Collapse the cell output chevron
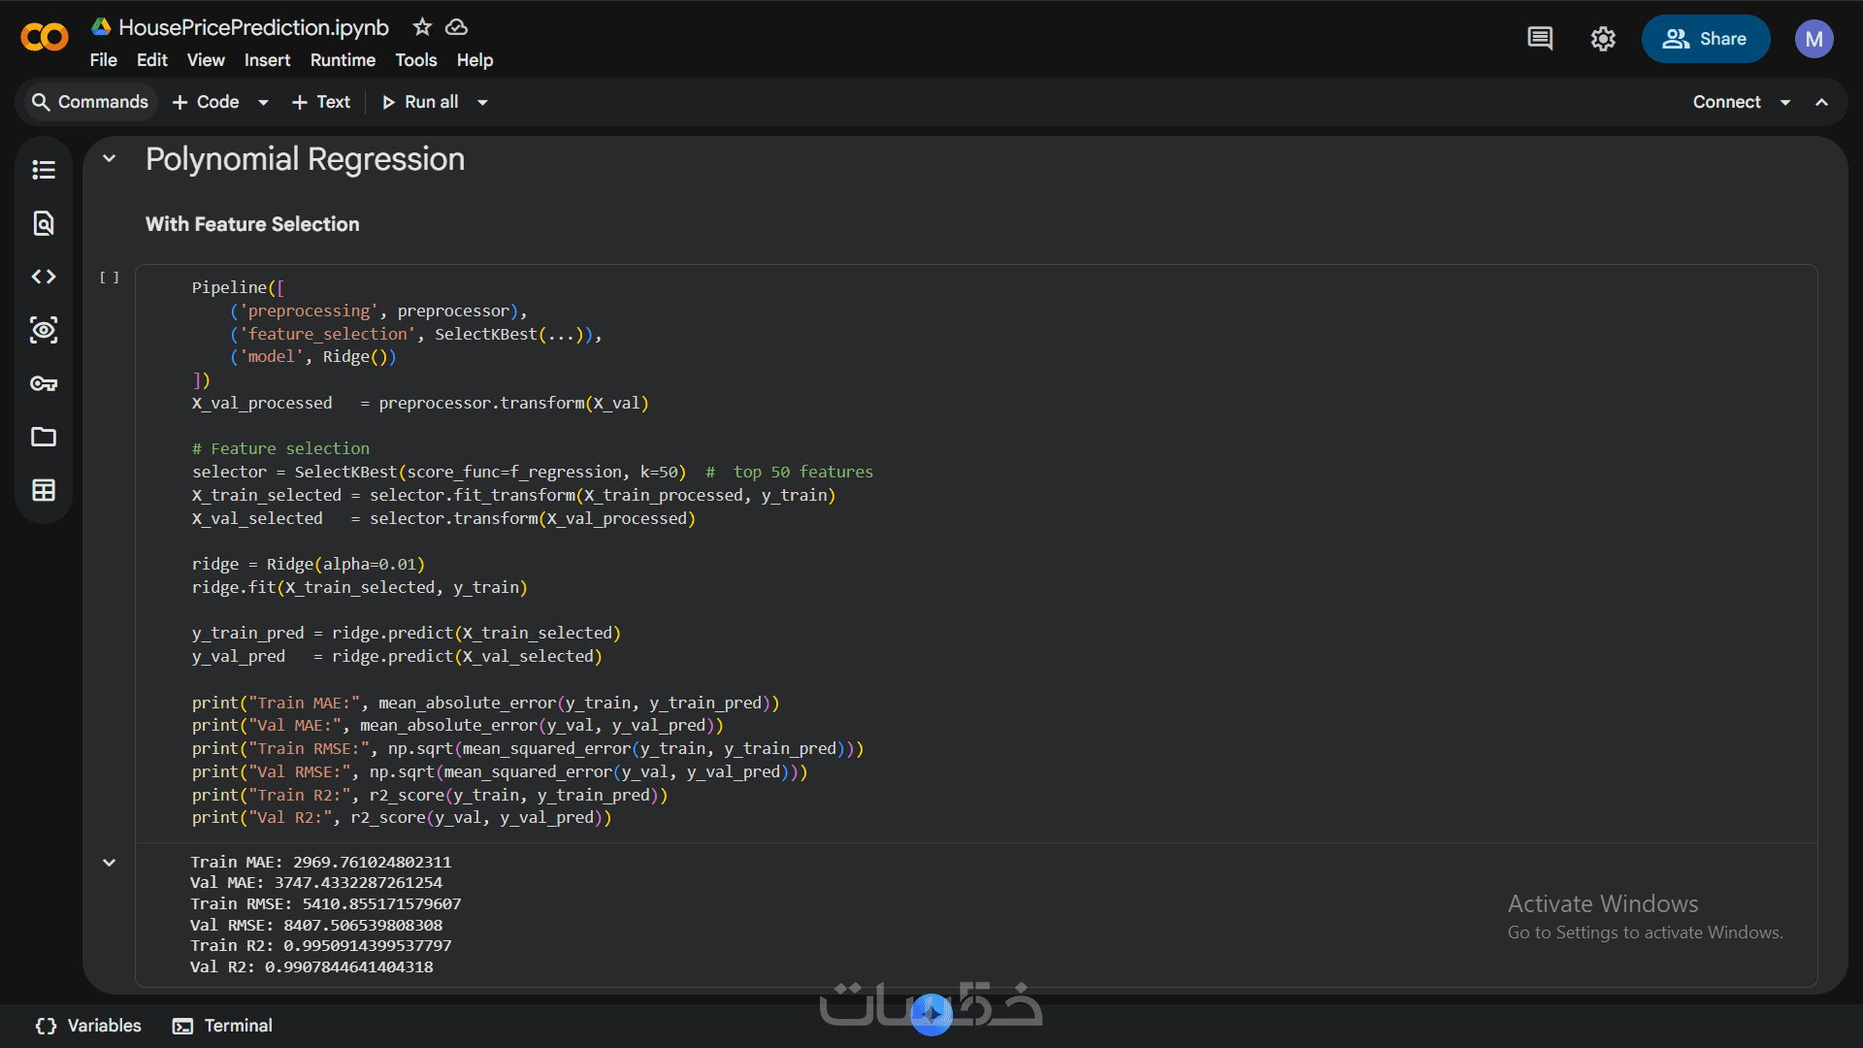This screenshot has width=1863, height=1048. 110,863
